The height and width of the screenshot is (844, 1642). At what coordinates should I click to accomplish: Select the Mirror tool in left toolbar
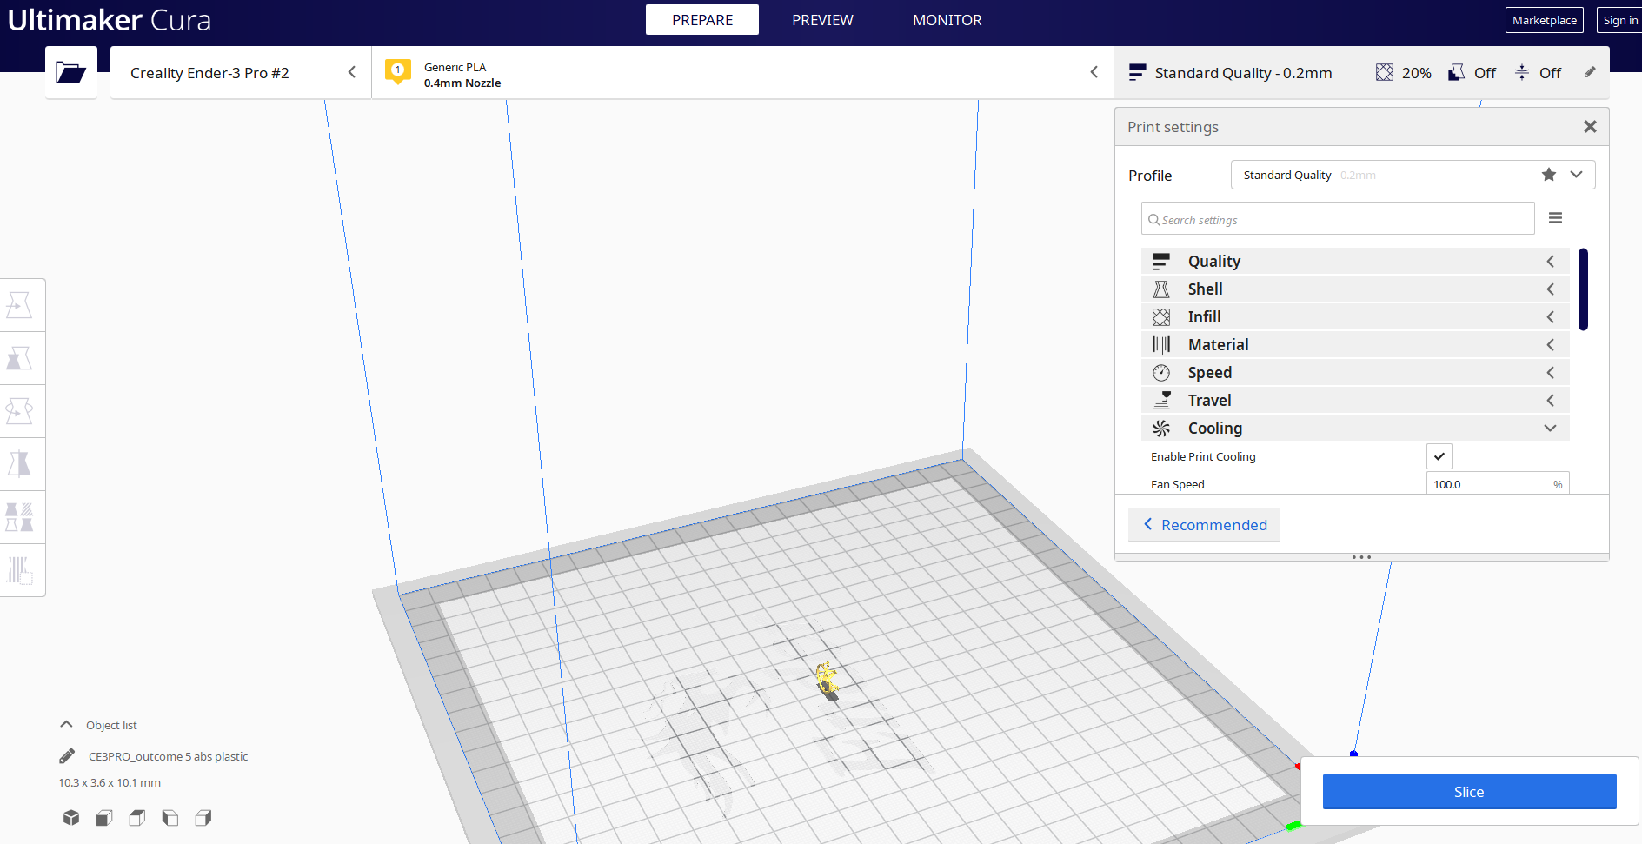point(19,464)
